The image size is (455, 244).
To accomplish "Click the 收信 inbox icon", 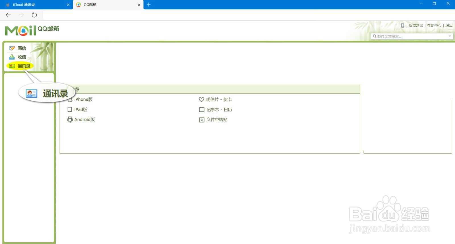I will pos(12,57).
